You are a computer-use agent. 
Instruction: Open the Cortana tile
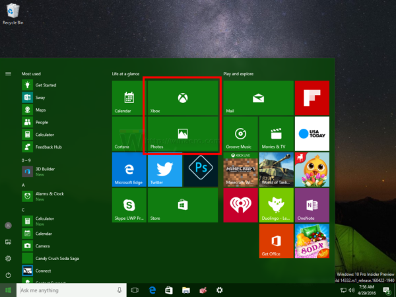pos(129,134)
